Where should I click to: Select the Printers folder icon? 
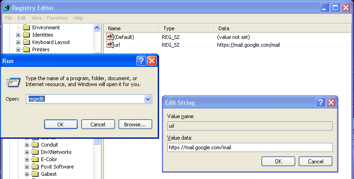[27, 49]
